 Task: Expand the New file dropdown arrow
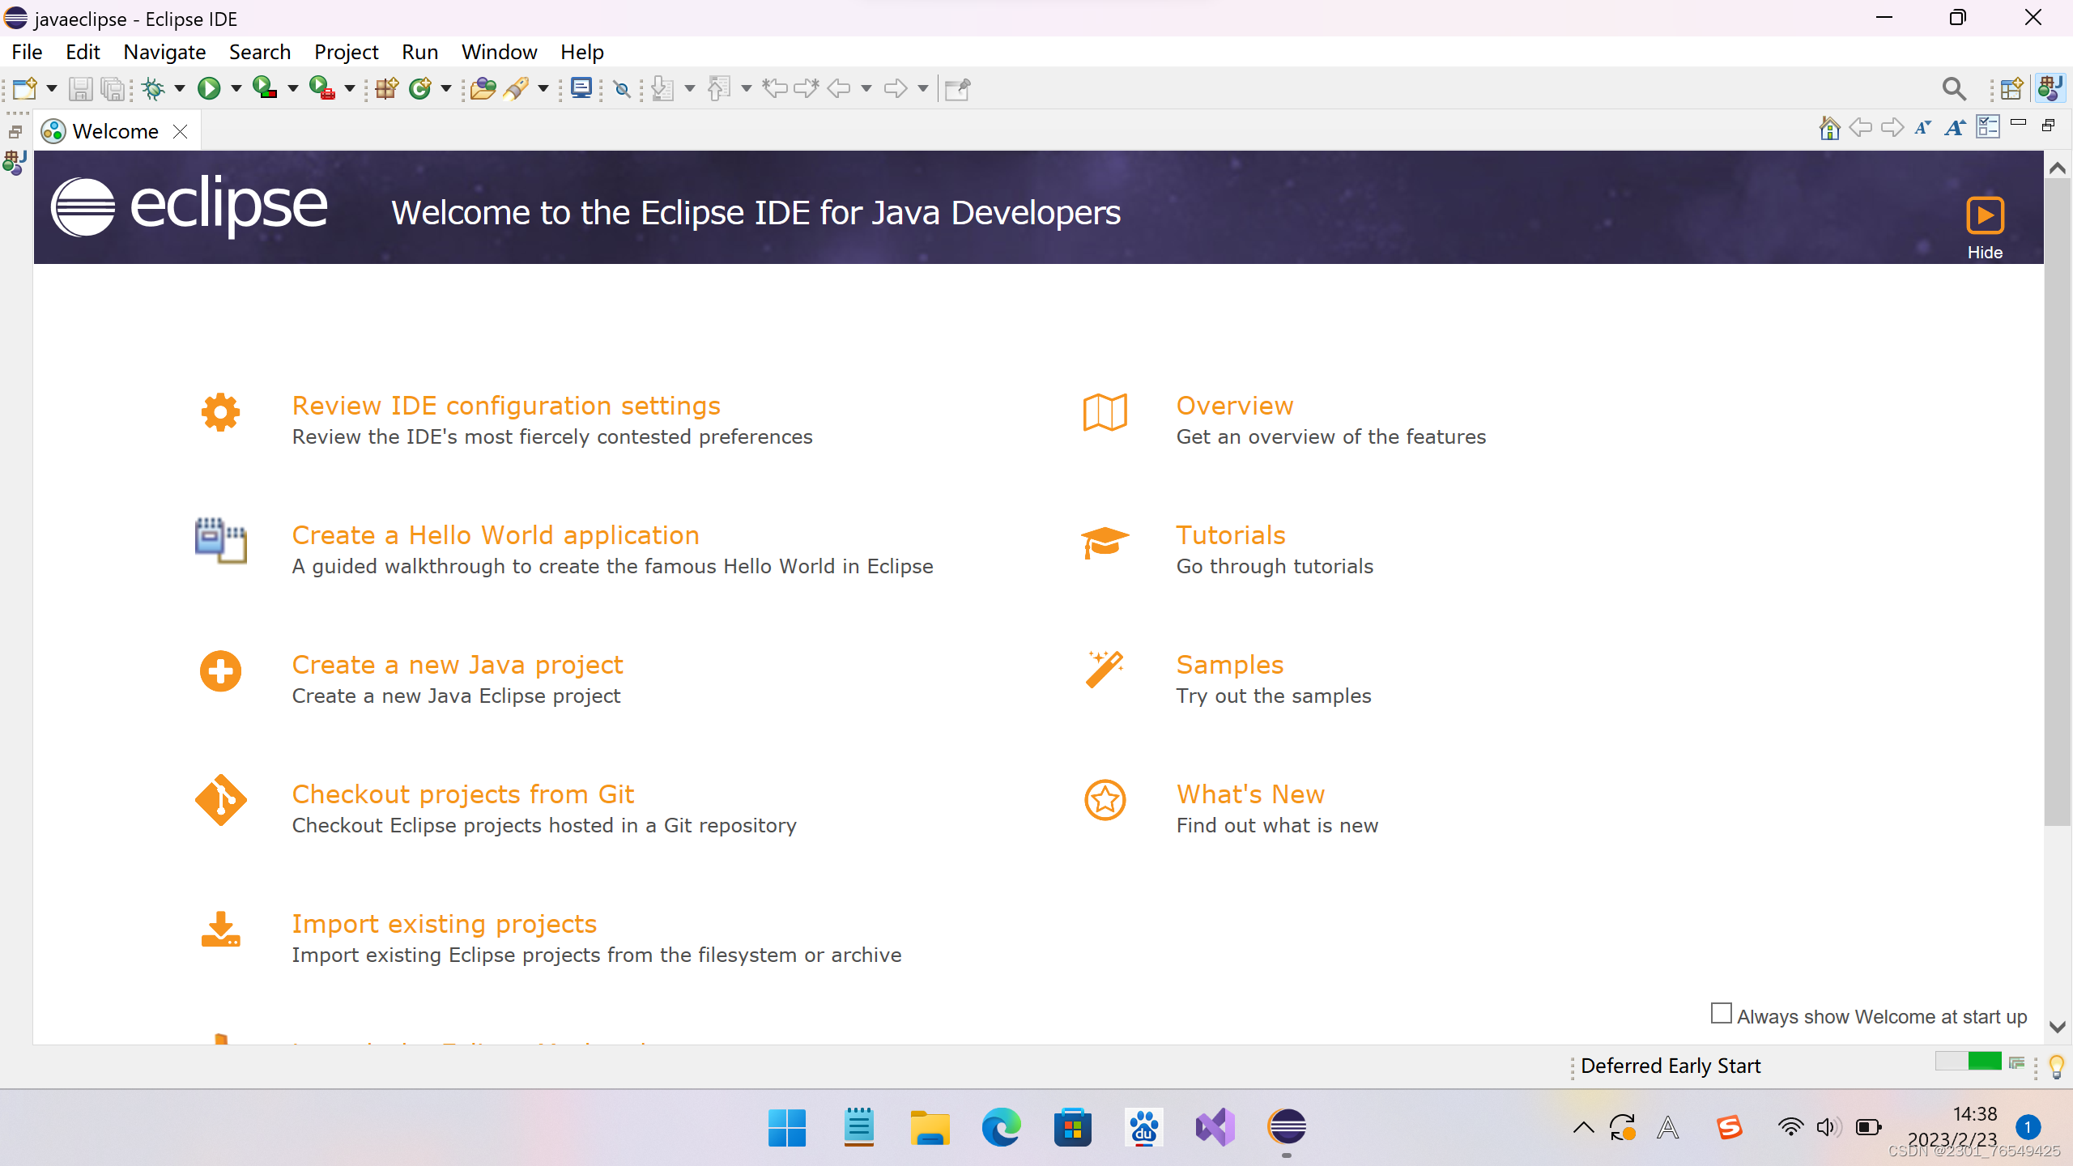pyautogui.click(x=51, y=88)
